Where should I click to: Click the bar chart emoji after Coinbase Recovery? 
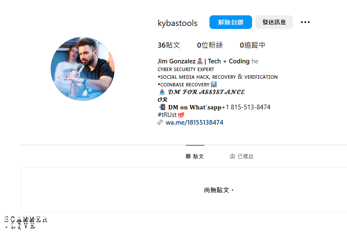coord(214,84)
